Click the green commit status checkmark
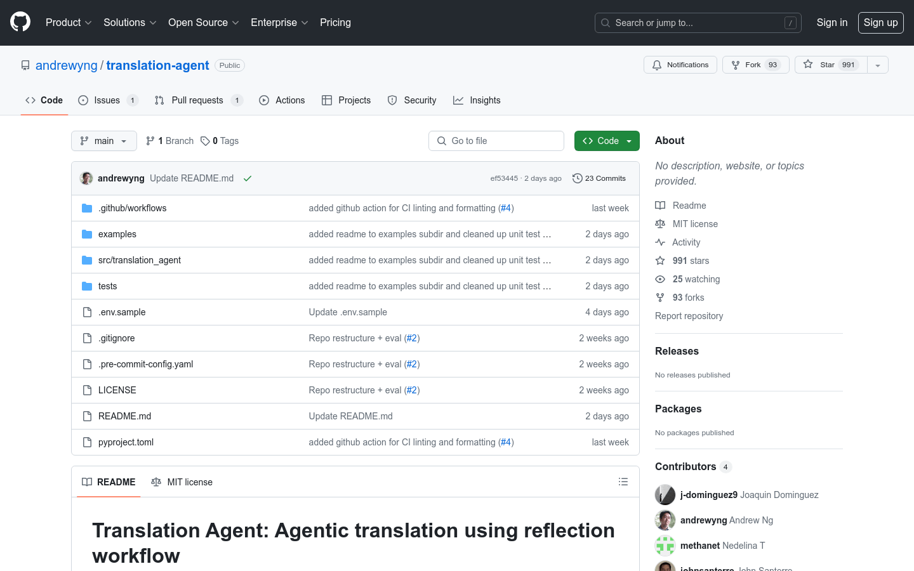The image size is (914, 571). pyautogui.click(x=248, y=178)
